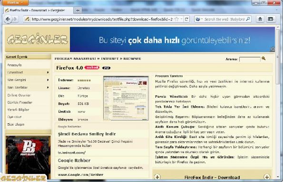
Task: Open www.Google.com/Rehber ad link
Action: (80, 174)
